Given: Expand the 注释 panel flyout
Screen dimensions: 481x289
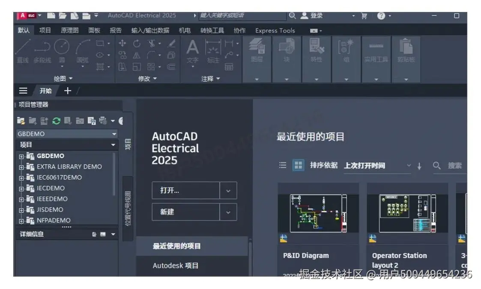Looking at the screenshot, I should 211,79.
